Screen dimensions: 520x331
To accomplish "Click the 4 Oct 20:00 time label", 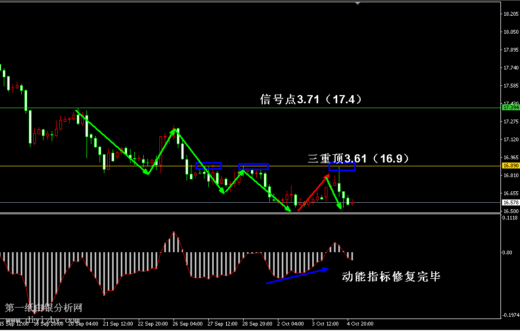I will (361, 324).
